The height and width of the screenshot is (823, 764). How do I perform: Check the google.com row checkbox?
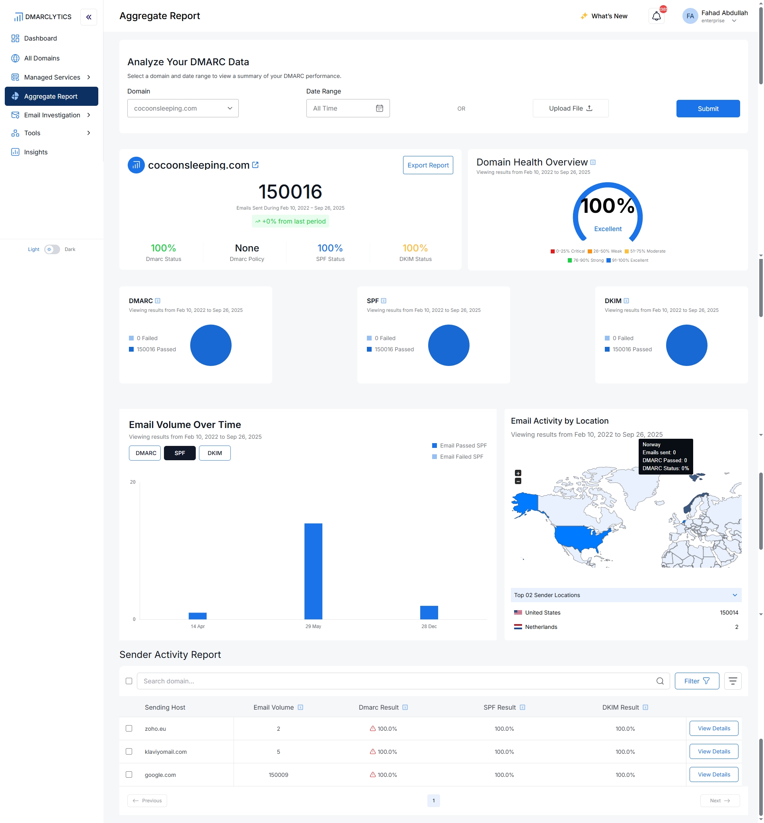[129, 774]
